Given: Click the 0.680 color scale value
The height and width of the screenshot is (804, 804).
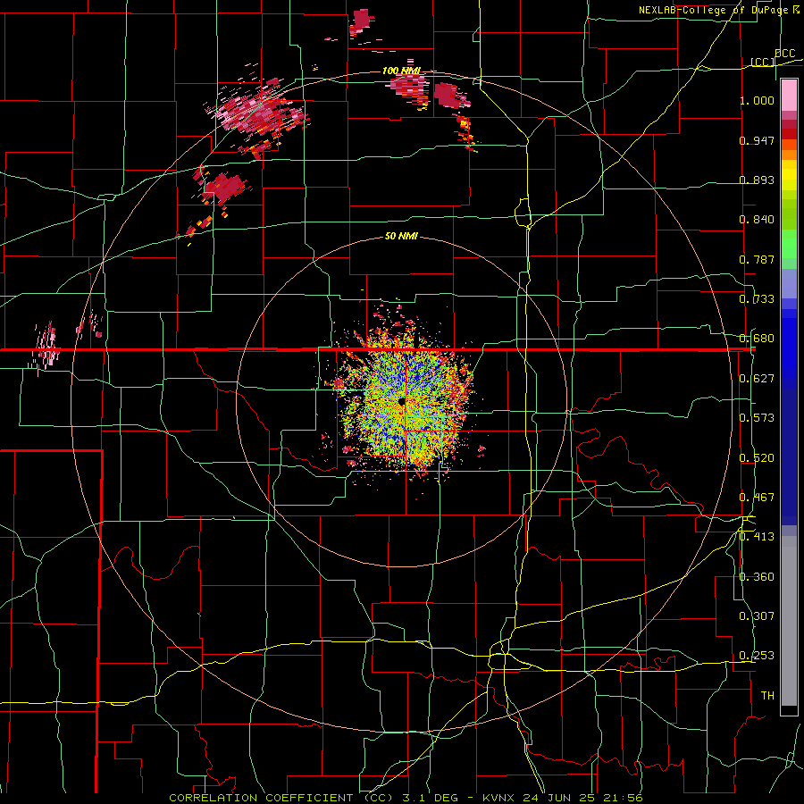Looking at the screenshot, I should (x=757, y=339).
